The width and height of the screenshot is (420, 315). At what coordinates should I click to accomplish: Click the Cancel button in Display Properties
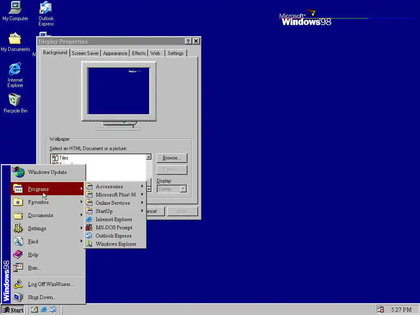(x=155, y=211)
